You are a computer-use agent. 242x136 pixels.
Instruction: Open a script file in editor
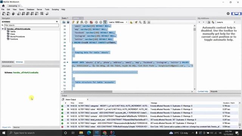[x=64, y=22]
